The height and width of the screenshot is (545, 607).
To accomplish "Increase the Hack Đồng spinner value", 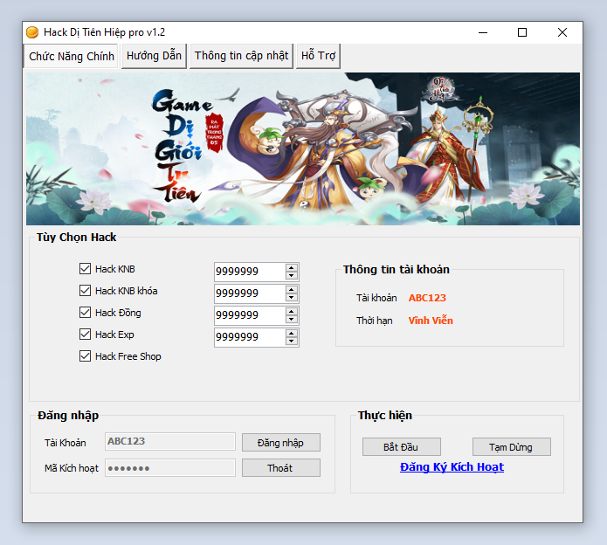I will pyautogui.click(x=292, y=311).
